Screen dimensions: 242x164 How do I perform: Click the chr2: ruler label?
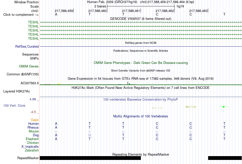point(35,11)
